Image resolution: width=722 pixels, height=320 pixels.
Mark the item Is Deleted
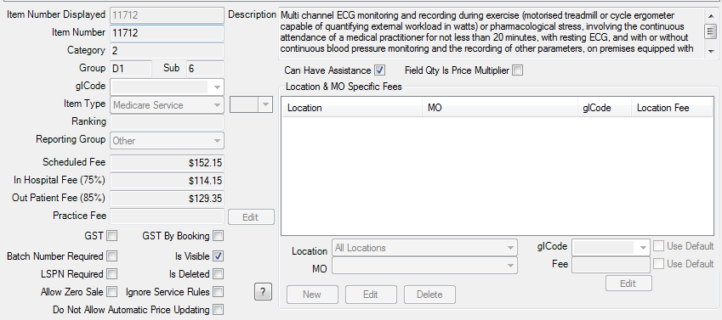click(219, 274)
